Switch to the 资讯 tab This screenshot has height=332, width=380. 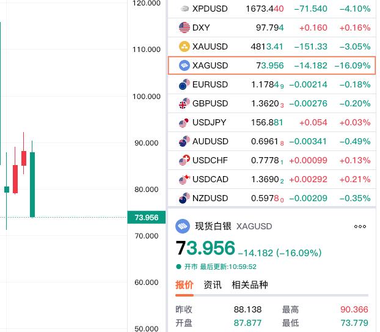[213, 285]
